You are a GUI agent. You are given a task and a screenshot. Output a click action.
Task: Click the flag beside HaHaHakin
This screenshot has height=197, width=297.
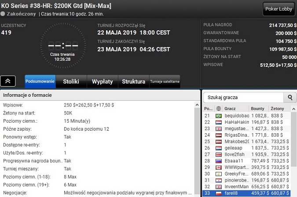(x=219, y=122)
